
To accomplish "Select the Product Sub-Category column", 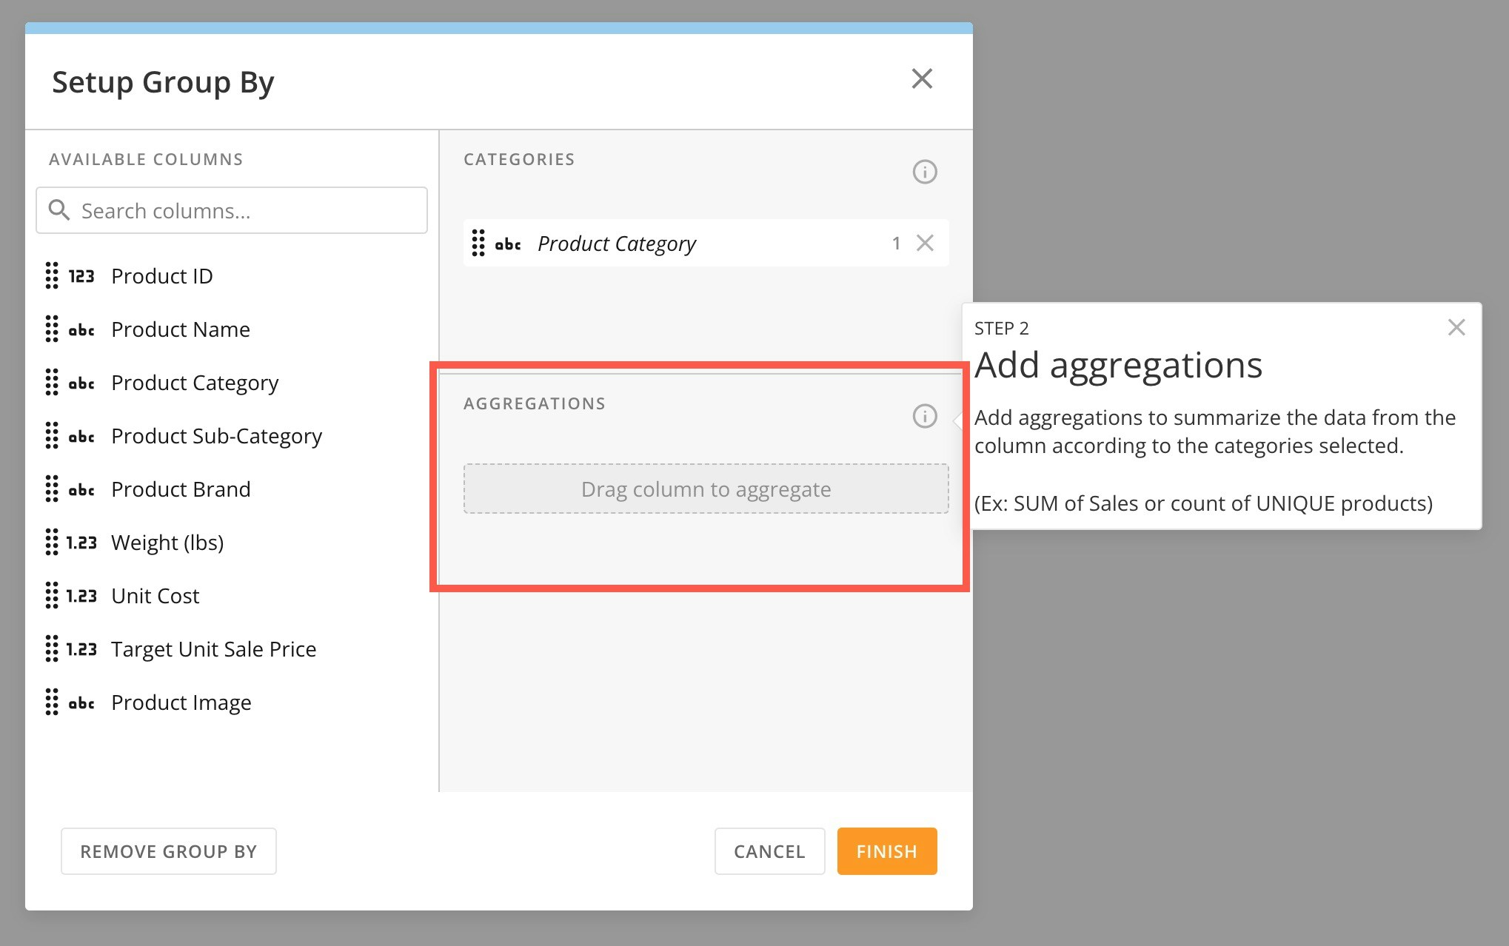I will coord(216,435).
